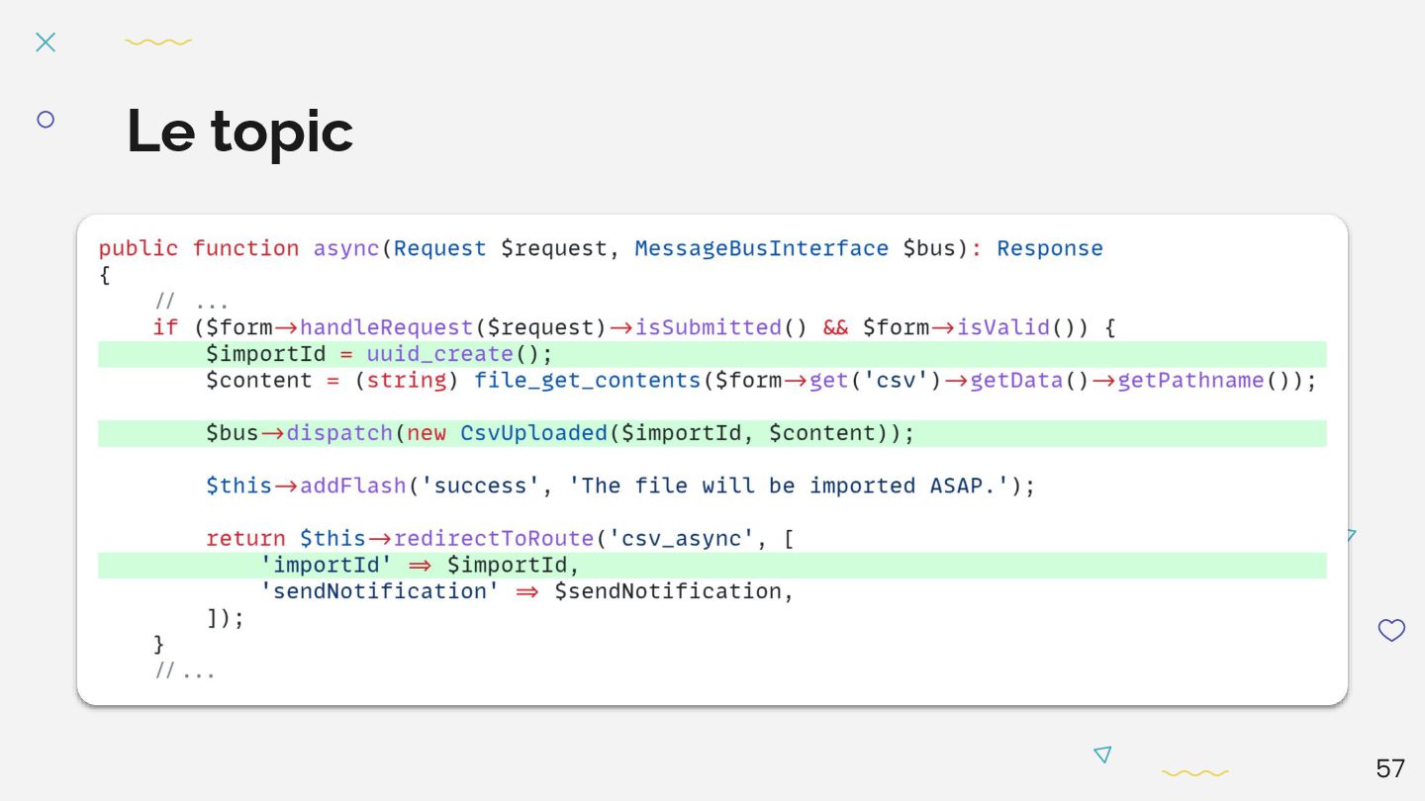Click the MessageBusInterface type hint

761,248
